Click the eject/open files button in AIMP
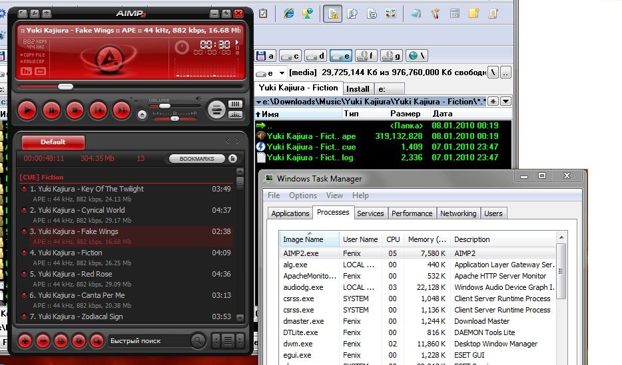The height and width of the screenshot is (365, 622). (142, 115)
